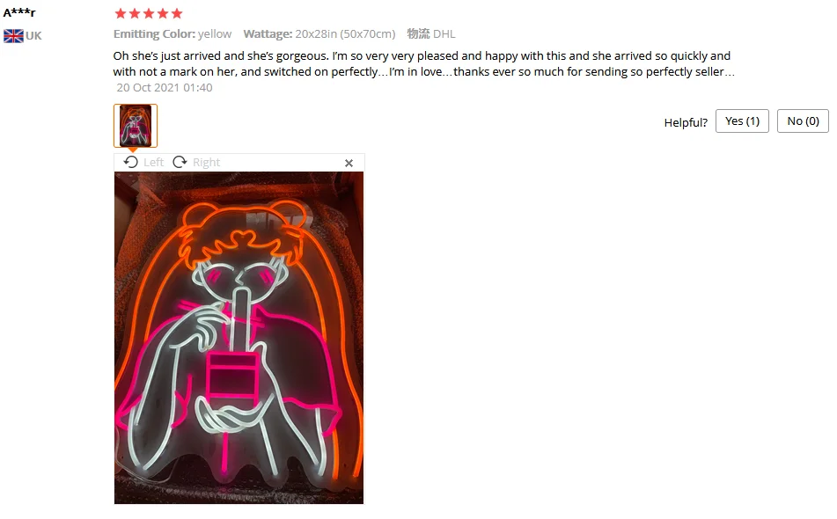Click the Wattage 20x28in attribute

point(319,34)
